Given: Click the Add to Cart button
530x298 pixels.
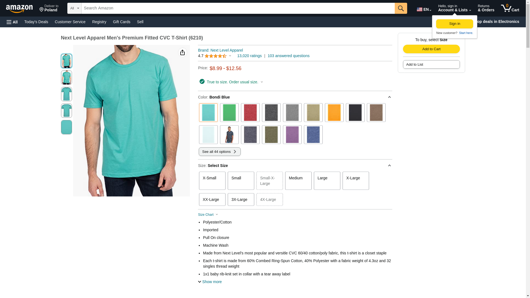Looking at the screenshot, I should click(431, 49).
